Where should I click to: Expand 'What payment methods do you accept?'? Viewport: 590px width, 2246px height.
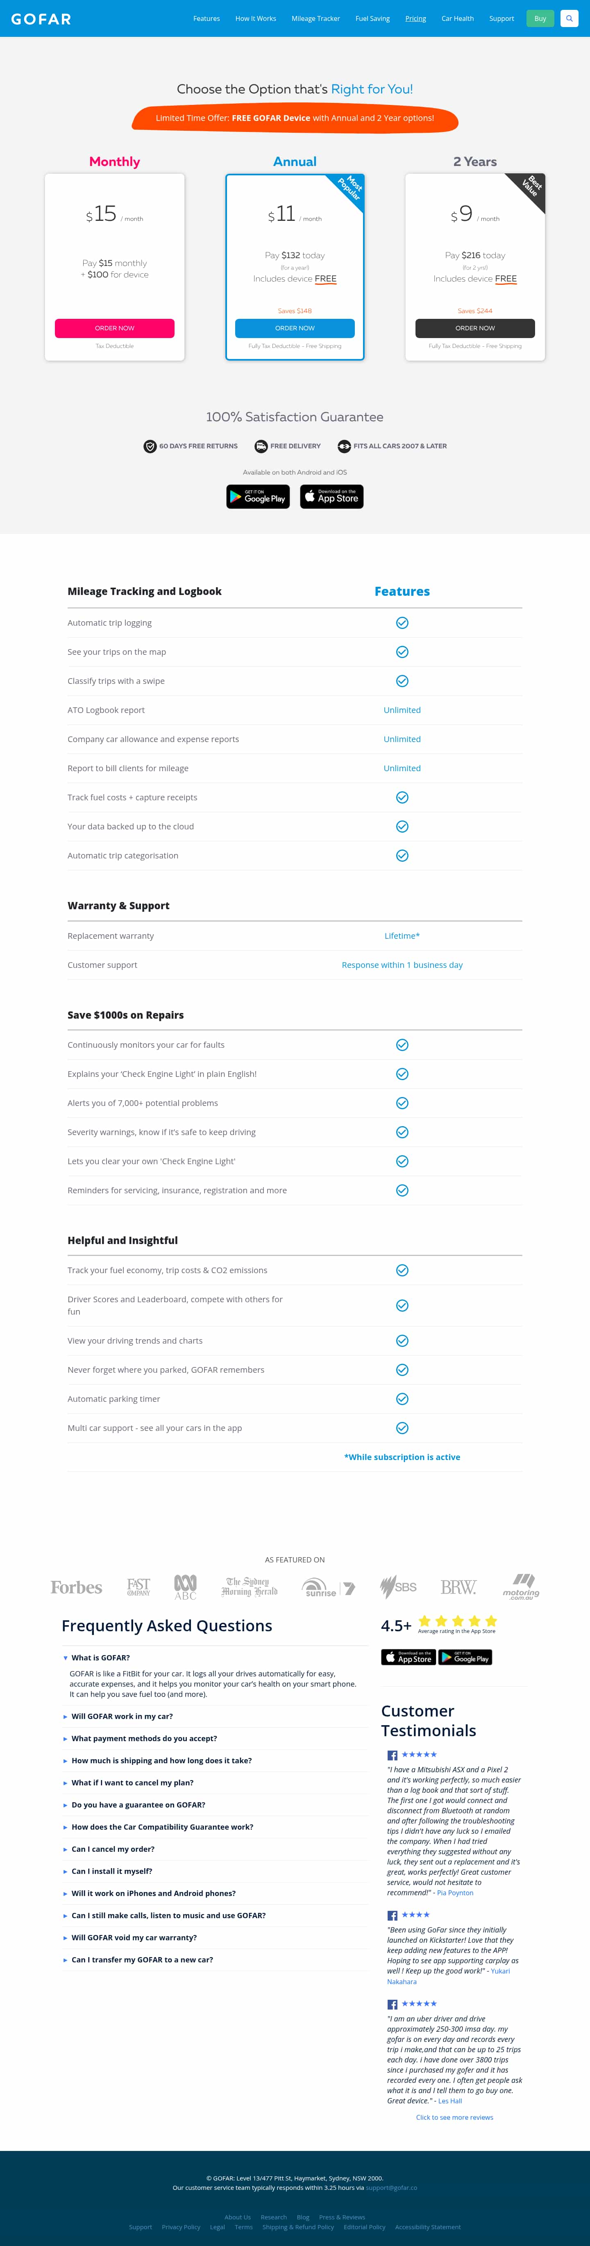(x=144, y=1739)
